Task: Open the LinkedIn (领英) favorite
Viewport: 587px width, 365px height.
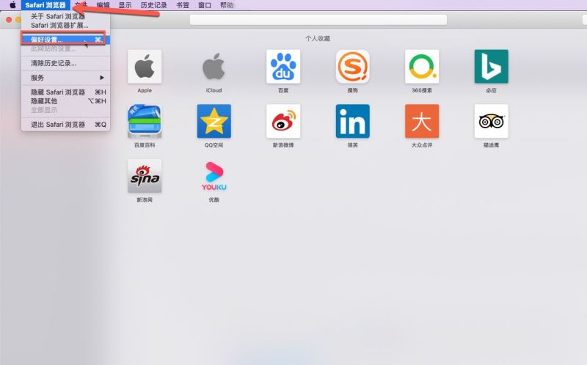Action: (353, 121)
